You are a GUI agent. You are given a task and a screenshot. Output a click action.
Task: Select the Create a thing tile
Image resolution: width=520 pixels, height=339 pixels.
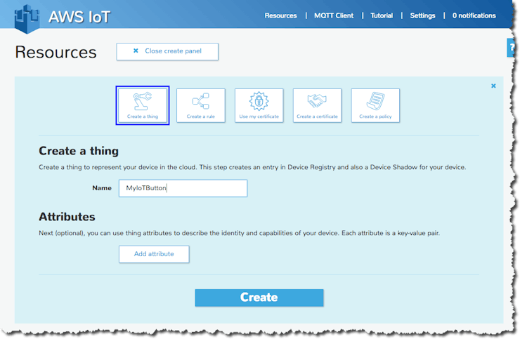coord(143,105)
